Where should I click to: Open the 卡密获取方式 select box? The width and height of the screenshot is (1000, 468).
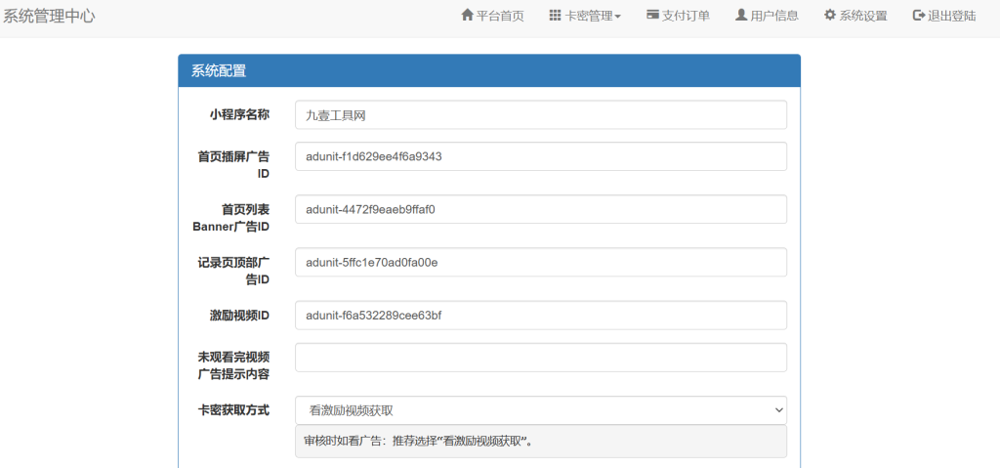(x=540, y=410)
